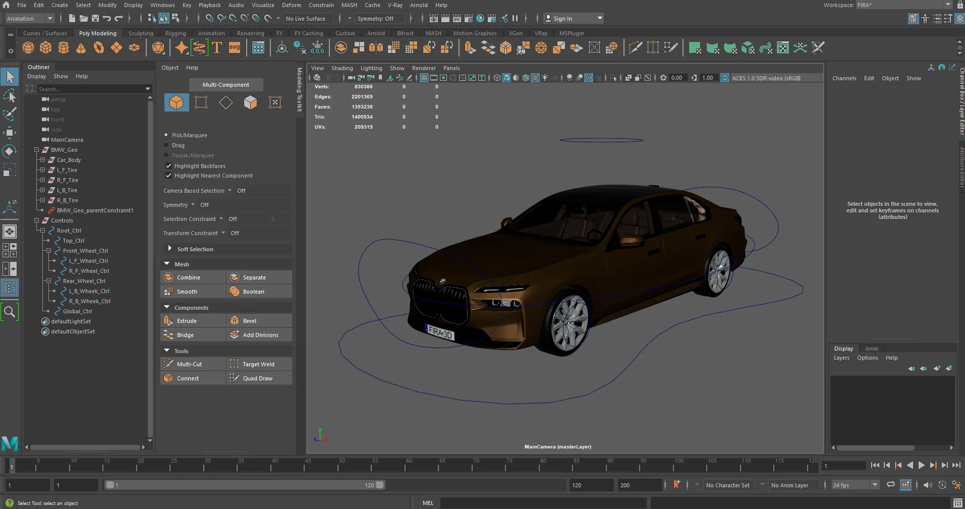This screenshot has width=965, height=509.
Task: Expand Car_Body node in outliner
Action: pyautogui.click(x=42, y=160)
